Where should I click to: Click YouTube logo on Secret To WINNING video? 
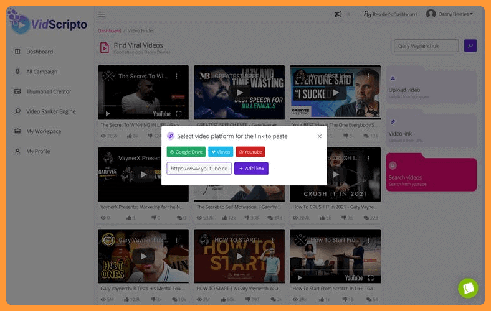[161, 114]
